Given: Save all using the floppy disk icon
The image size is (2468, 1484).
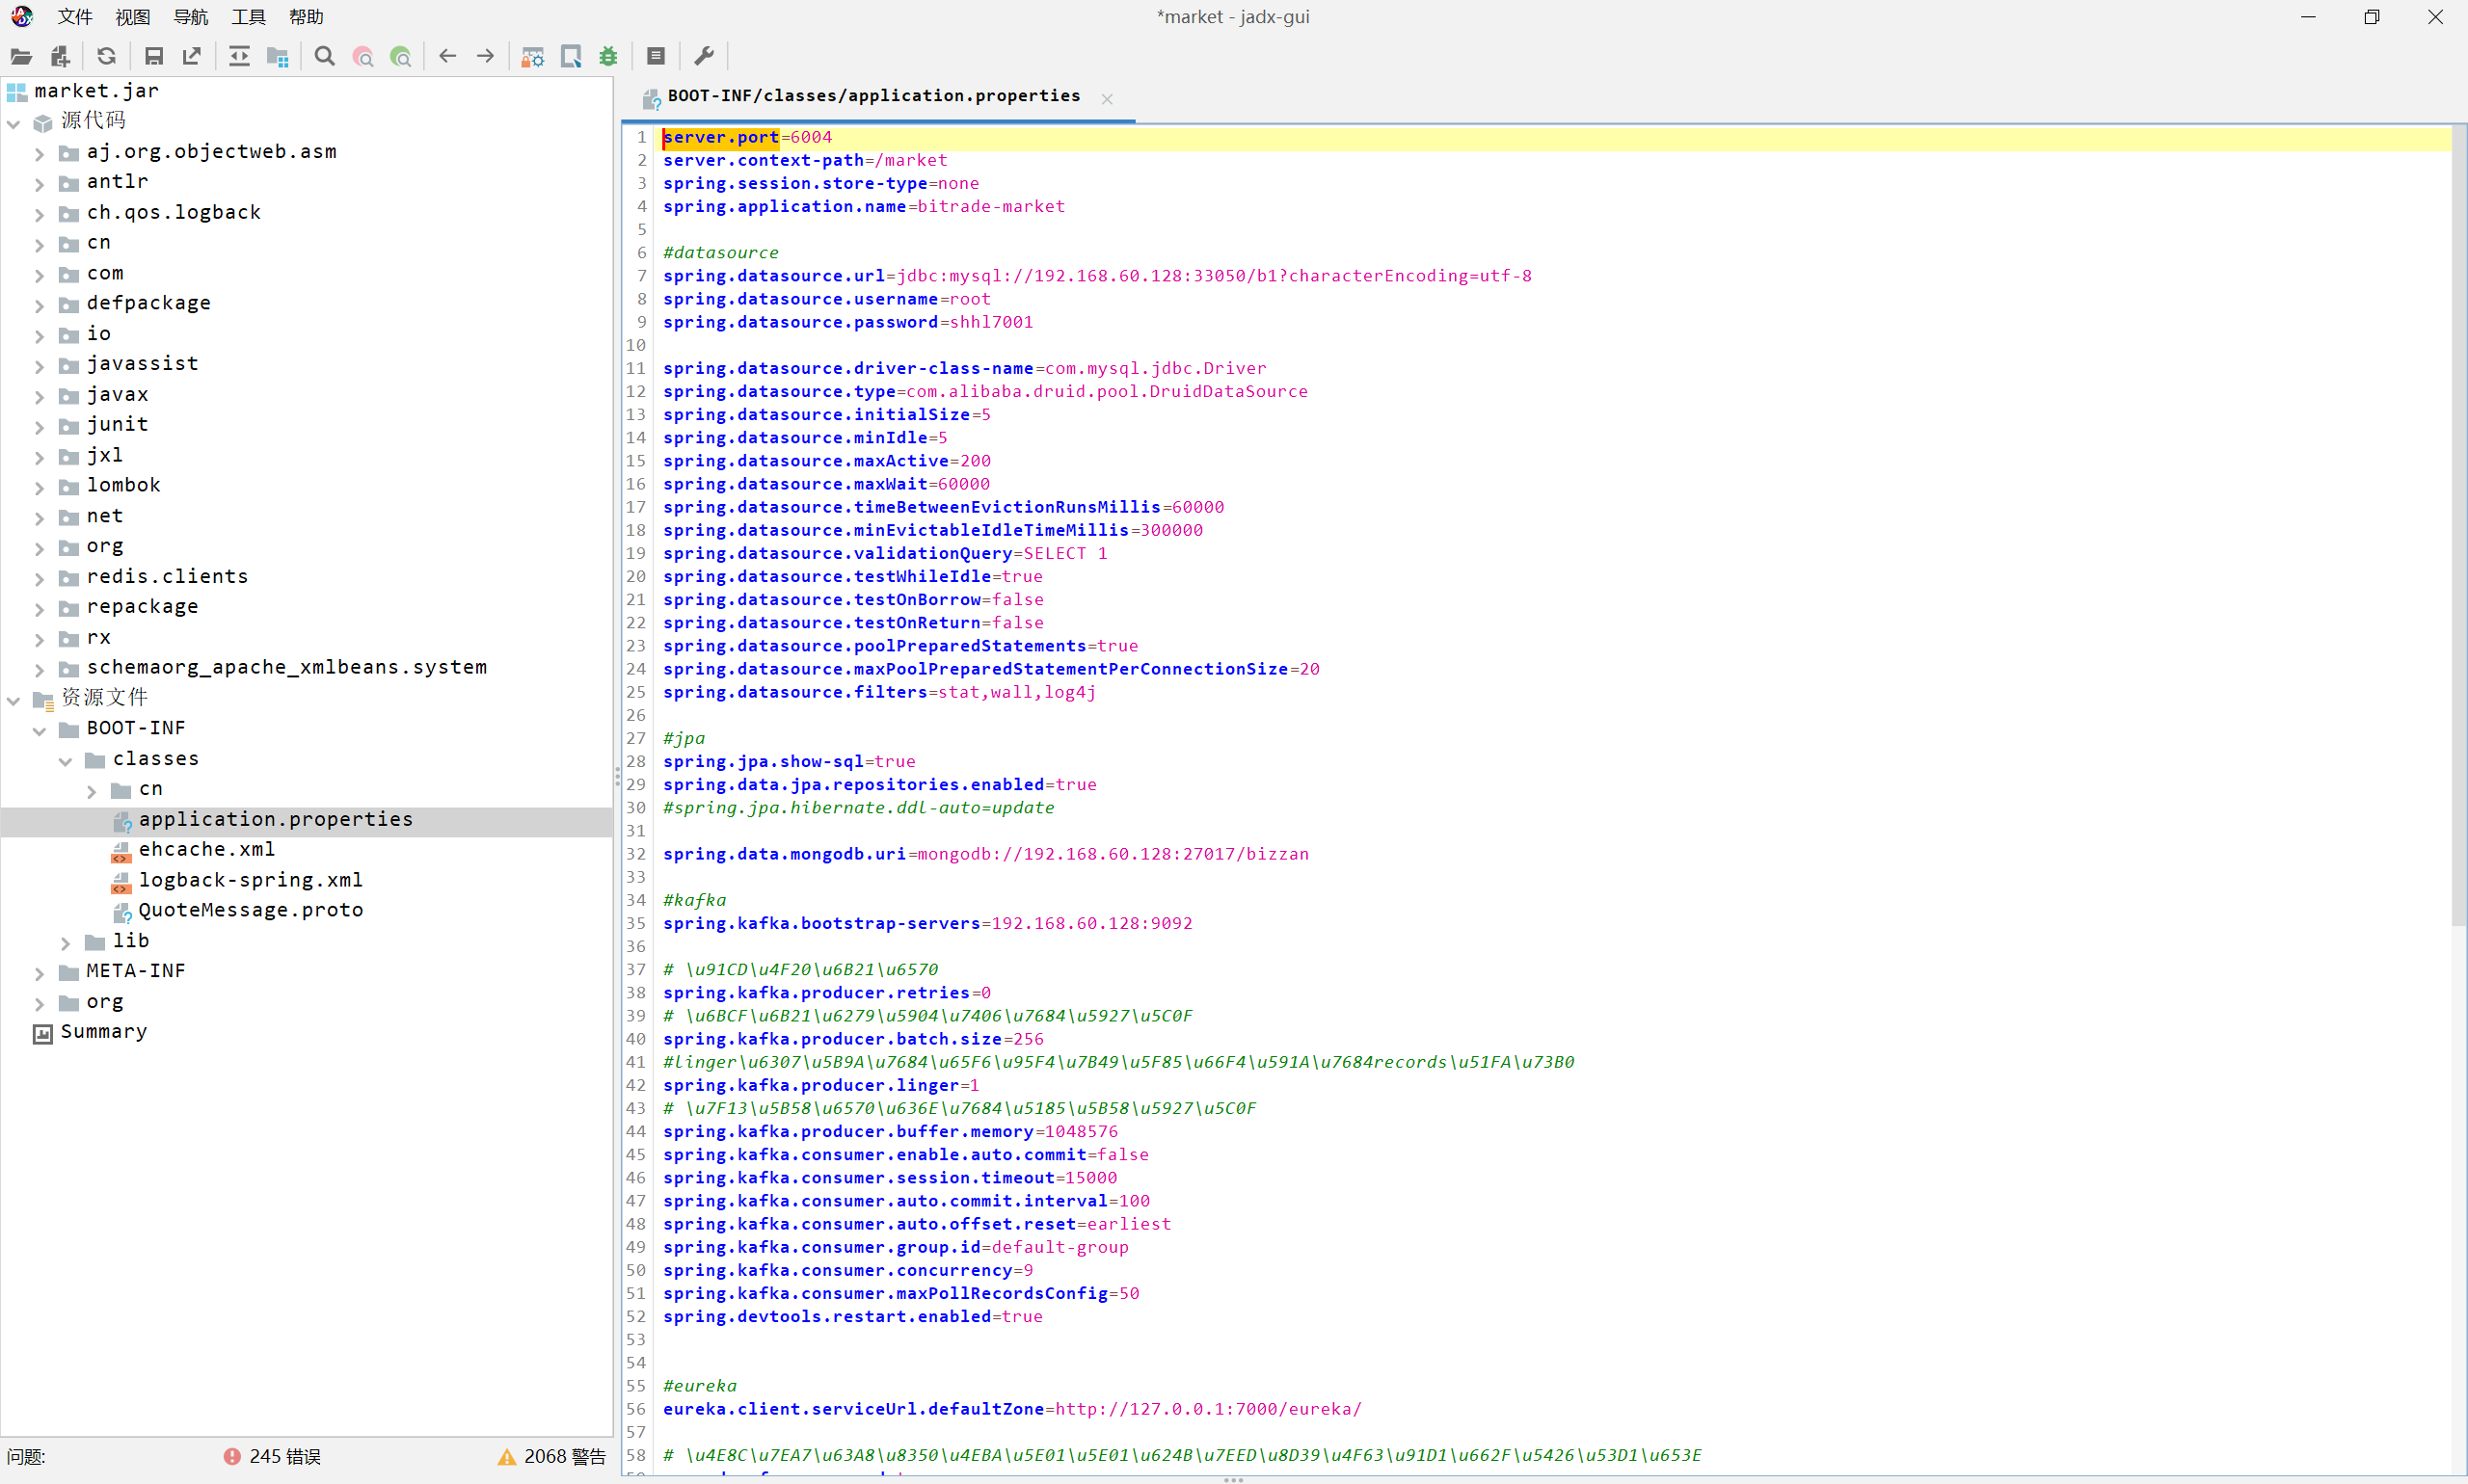Looking at the screenshot, I should coord(153,57).
